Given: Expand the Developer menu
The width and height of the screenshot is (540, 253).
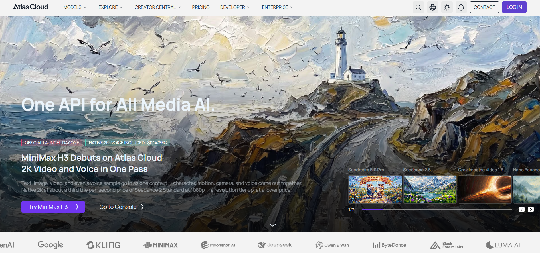Looking at the screenshot, I should (x=235, y=7).
